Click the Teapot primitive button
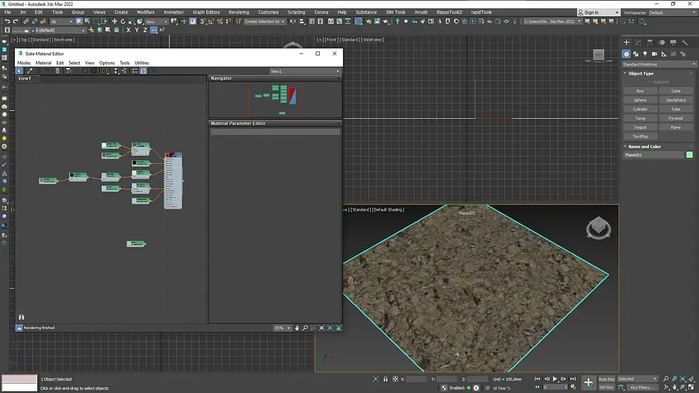The width and height of the screenshot is (699, 393). click(640, 127)
